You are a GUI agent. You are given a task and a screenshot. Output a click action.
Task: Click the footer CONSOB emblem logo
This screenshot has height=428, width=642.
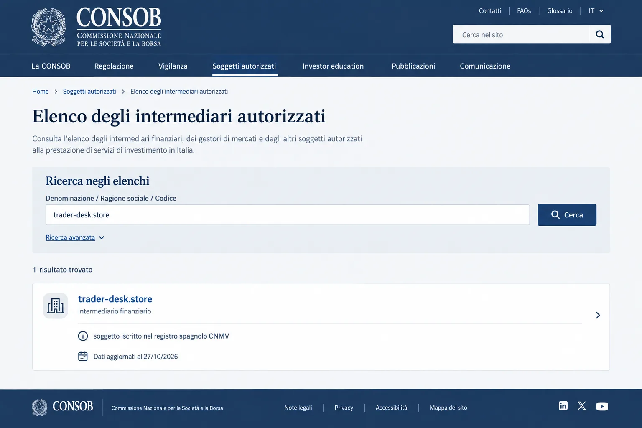(40, 408)
